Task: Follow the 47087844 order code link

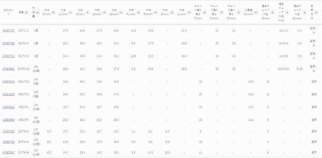Action: pyautogui.click(x=9, y=107)
